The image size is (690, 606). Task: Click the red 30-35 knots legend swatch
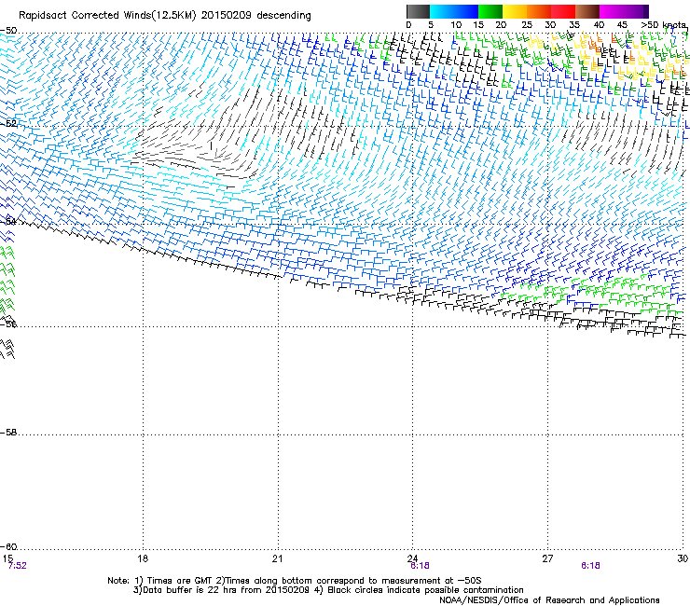563,11
